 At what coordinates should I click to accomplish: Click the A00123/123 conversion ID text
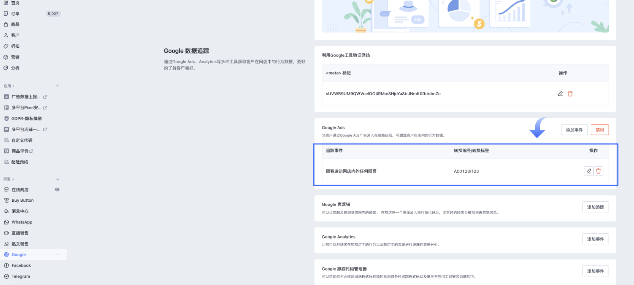(466, 171)
